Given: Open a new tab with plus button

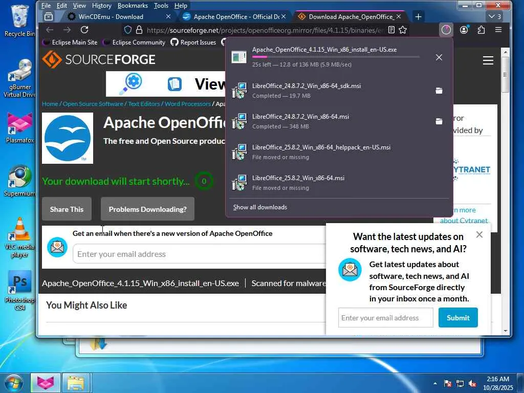Looking at the screenshot, I should point(418,16).
